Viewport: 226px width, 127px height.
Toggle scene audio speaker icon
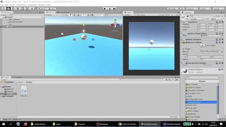pyautogui.click(x=74, y=15)
